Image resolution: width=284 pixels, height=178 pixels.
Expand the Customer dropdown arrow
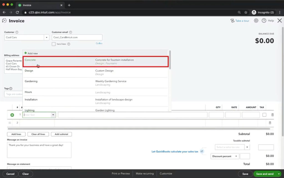pos(46,38)
